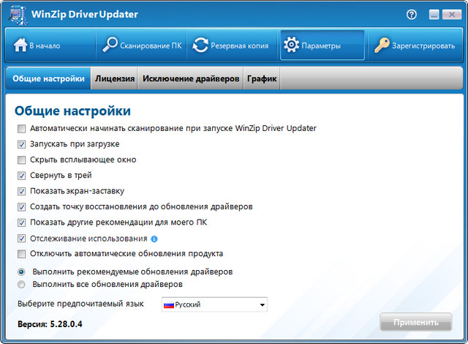468x344 pixels.
Task: Click the gear icon for Параметры
Action: 290,45
